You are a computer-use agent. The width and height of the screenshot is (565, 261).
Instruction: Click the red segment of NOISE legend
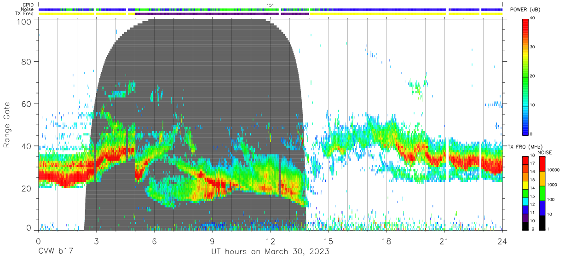542,164
